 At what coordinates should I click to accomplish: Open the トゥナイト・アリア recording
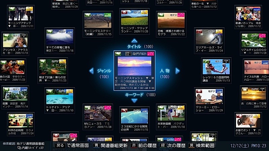[60, 100]
